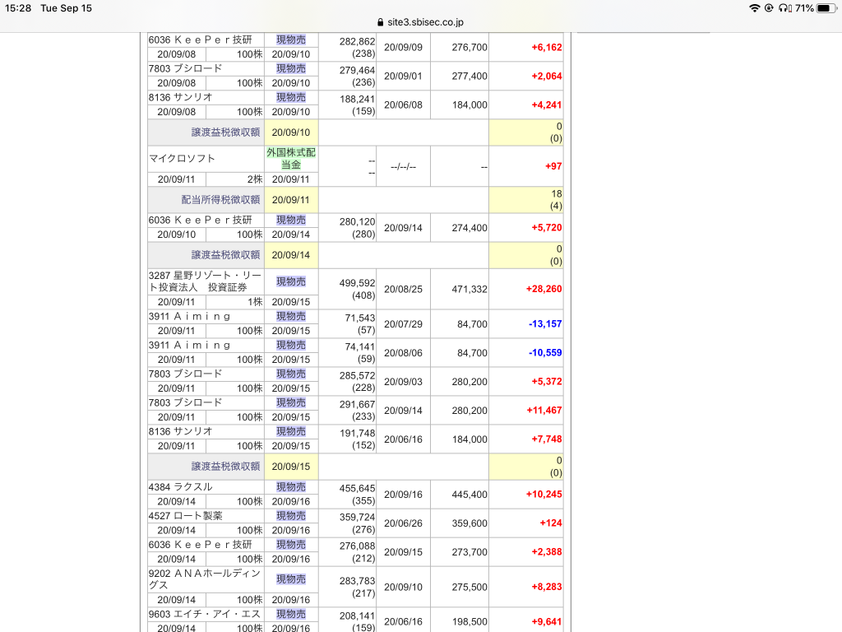Select the 283,783 sale amount
Viewport: 842px width, 632px height.
(x=357, y=581)
